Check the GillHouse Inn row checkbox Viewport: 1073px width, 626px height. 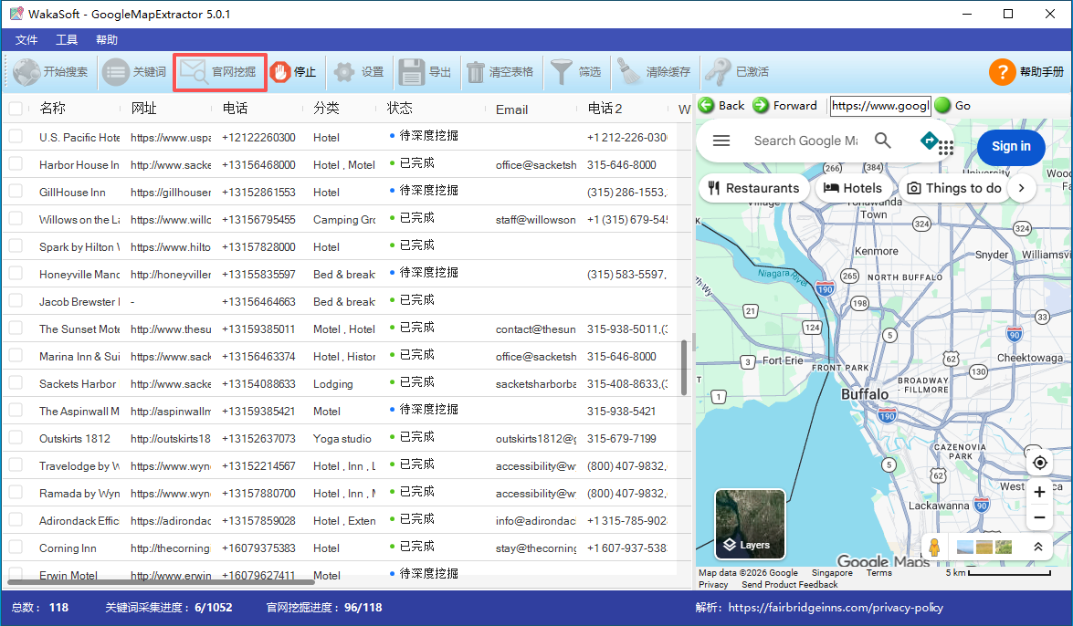coord(15,191)
